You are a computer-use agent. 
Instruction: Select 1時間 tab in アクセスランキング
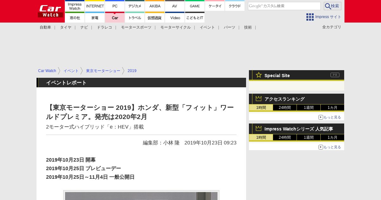tap(261, 107)
